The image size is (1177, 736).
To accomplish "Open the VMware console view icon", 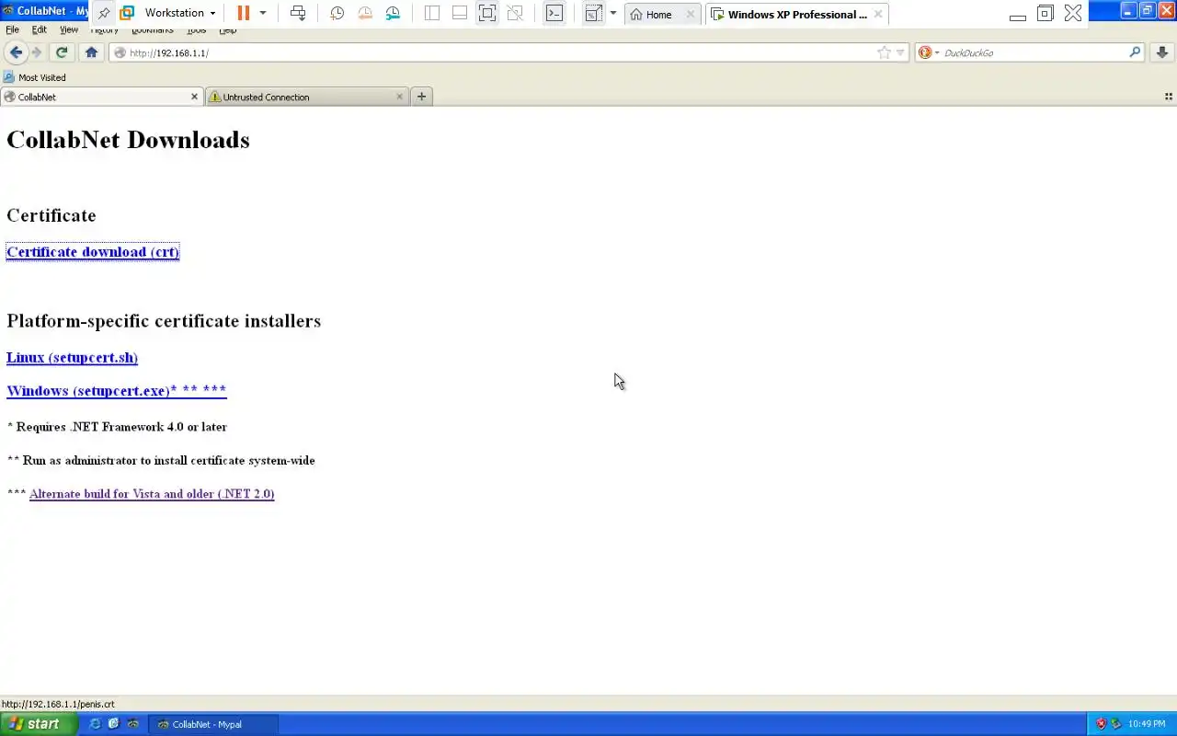I will coord(554,14).
